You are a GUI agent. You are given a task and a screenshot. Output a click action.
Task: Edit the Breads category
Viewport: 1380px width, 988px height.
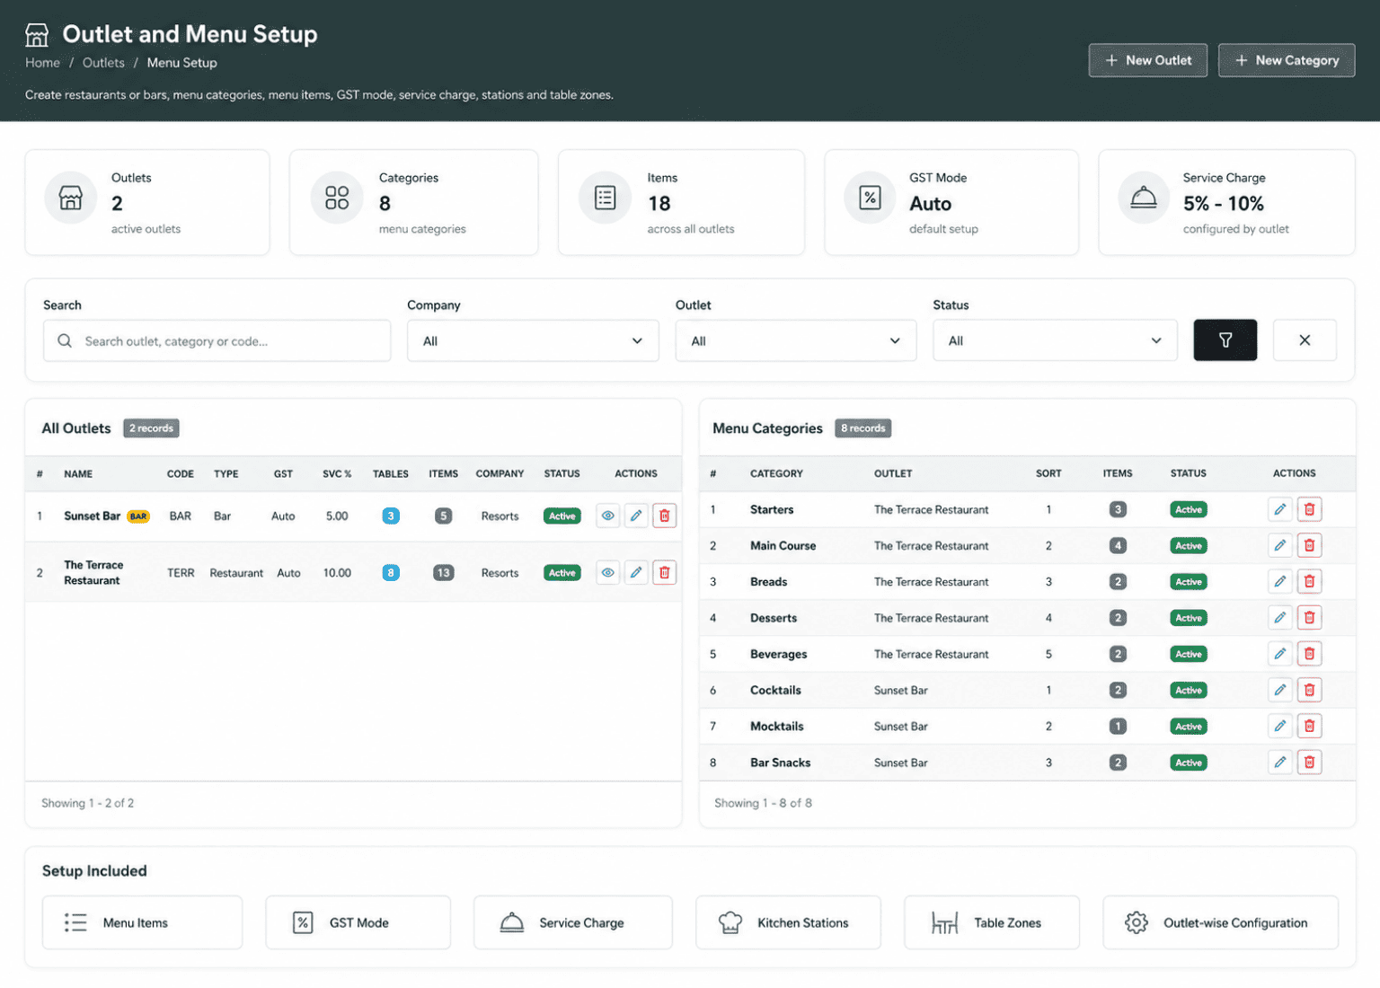[1280, 581]
